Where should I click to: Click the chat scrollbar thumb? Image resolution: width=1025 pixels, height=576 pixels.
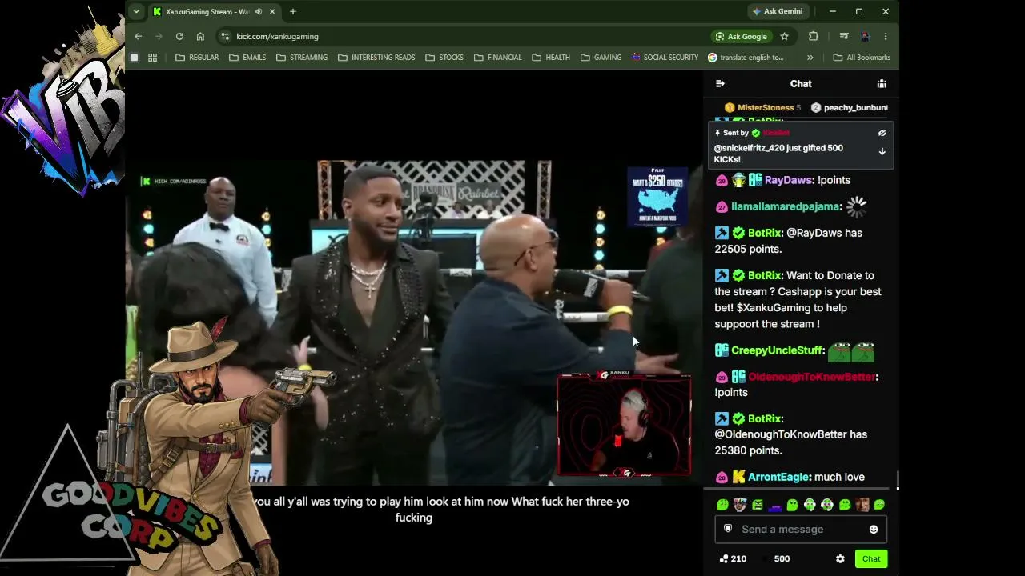click(x=897, y=479)
